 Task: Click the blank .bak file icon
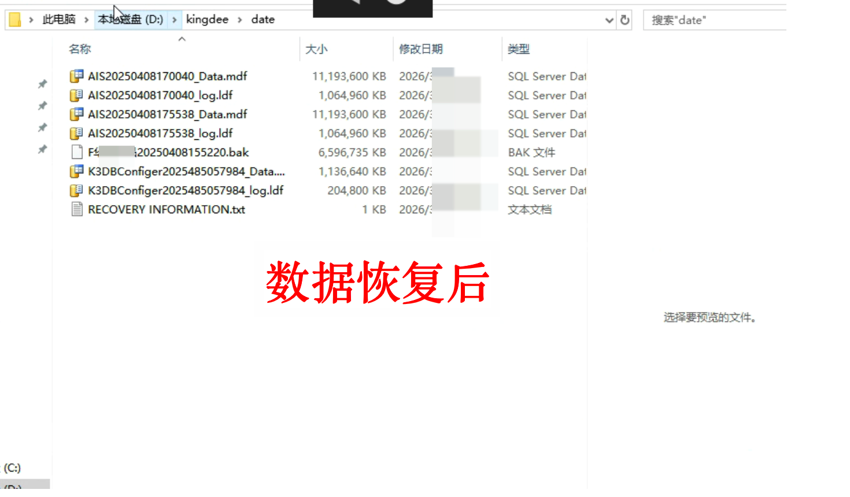point(76,153)
